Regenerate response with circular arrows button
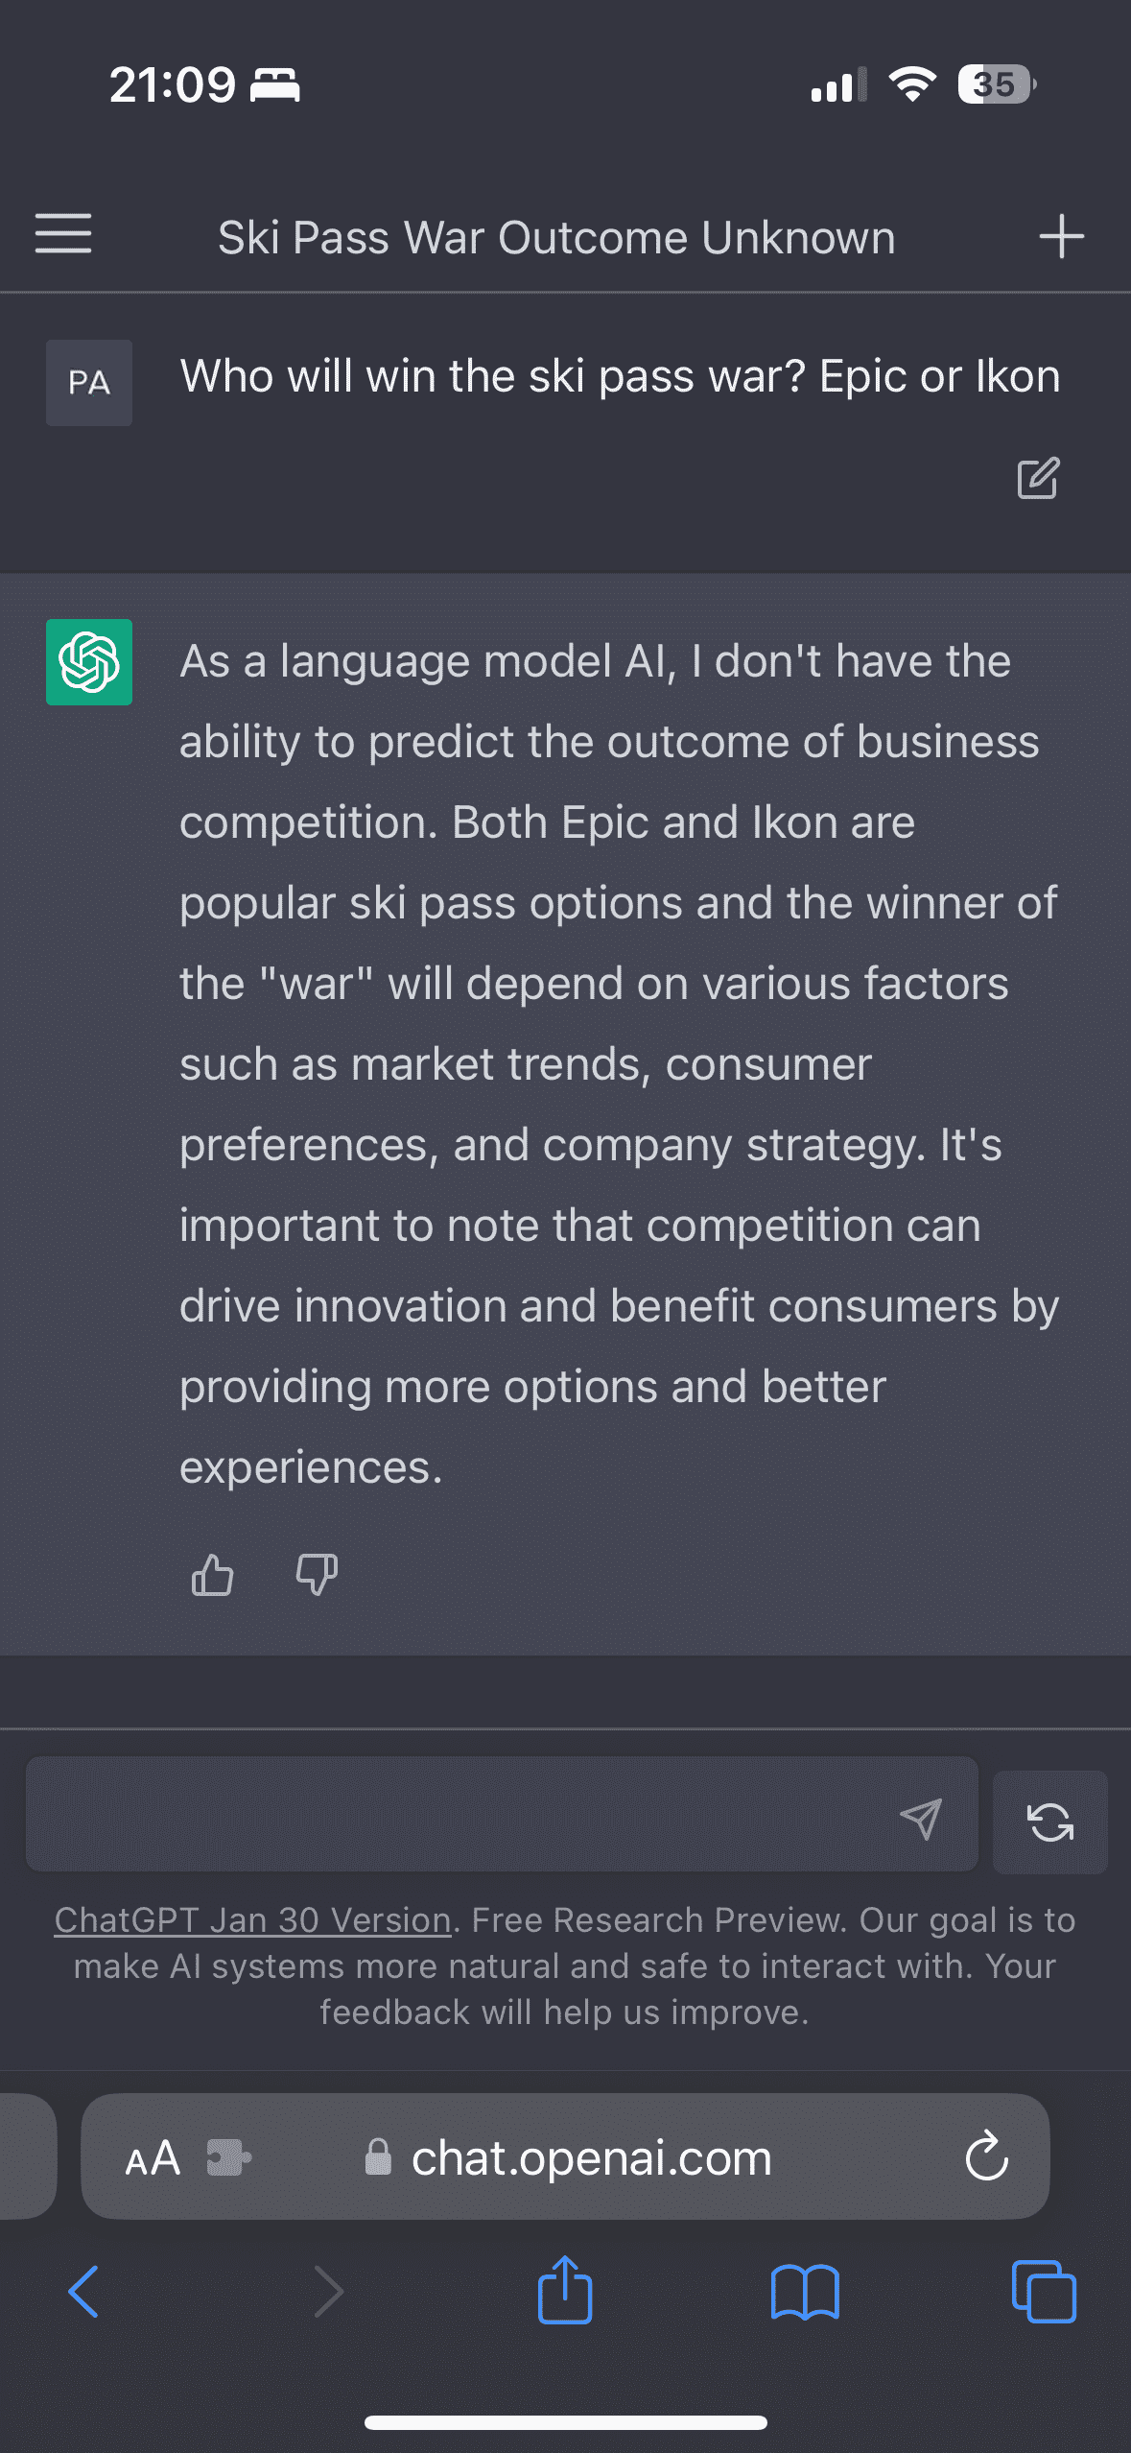Image resolution: width=1131 pixels, height=2453 pixels. [1050, 1822]
